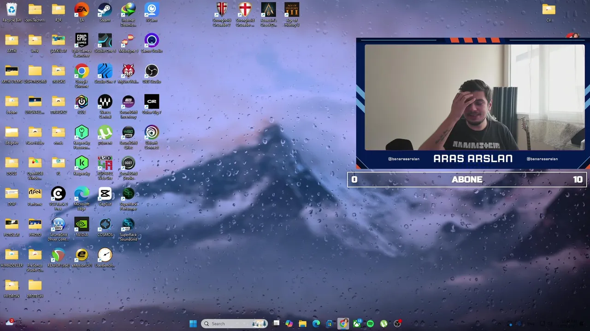Select the Melodyne 5 shortcut
The image size is (590, 331).
[x=128, y=43]
